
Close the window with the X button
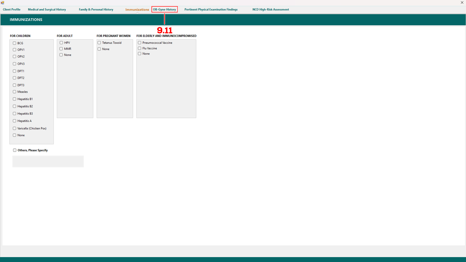click(x=462, y=3)
